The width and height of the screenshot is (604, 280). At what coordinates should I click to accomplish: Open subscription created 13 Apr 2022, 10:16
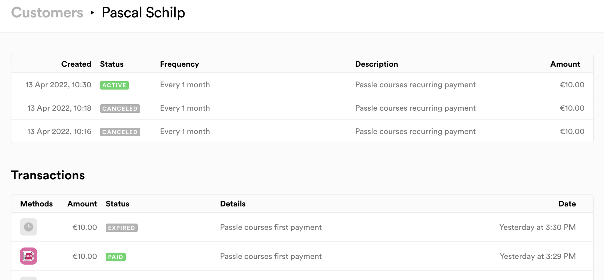click(302, 131)
